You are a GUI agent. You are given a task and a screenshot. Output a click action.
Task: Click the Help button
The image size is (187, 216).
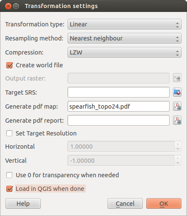tap(23, 204)
